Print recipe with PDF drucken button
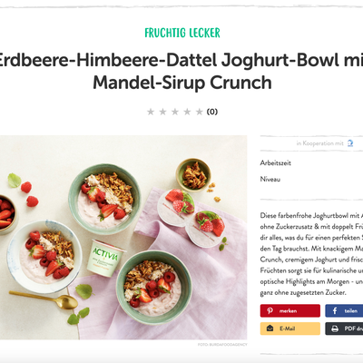Screen dimensions: 363x363 344,329
